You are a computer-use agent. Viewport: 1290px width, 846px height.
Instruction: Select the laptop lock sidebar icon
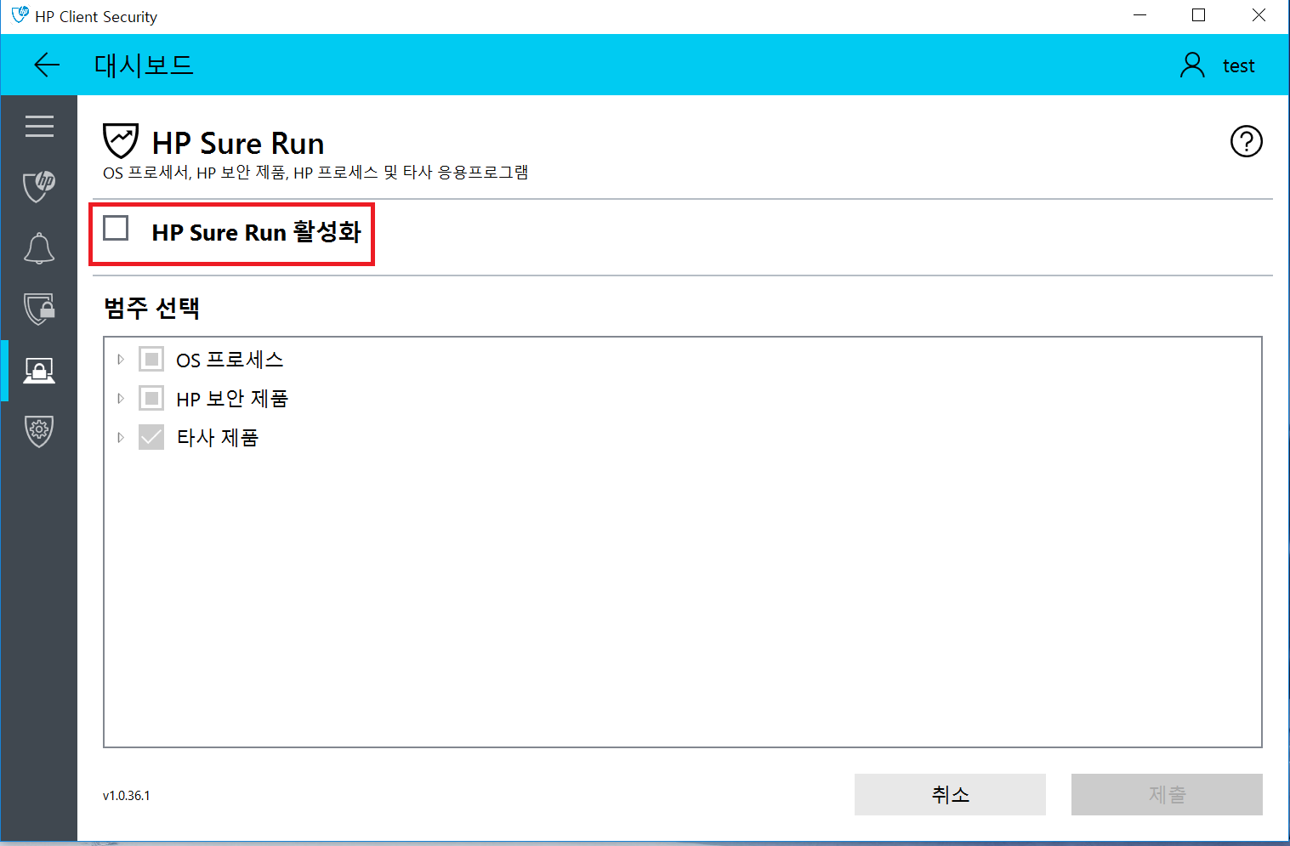(x=39, y=370)
